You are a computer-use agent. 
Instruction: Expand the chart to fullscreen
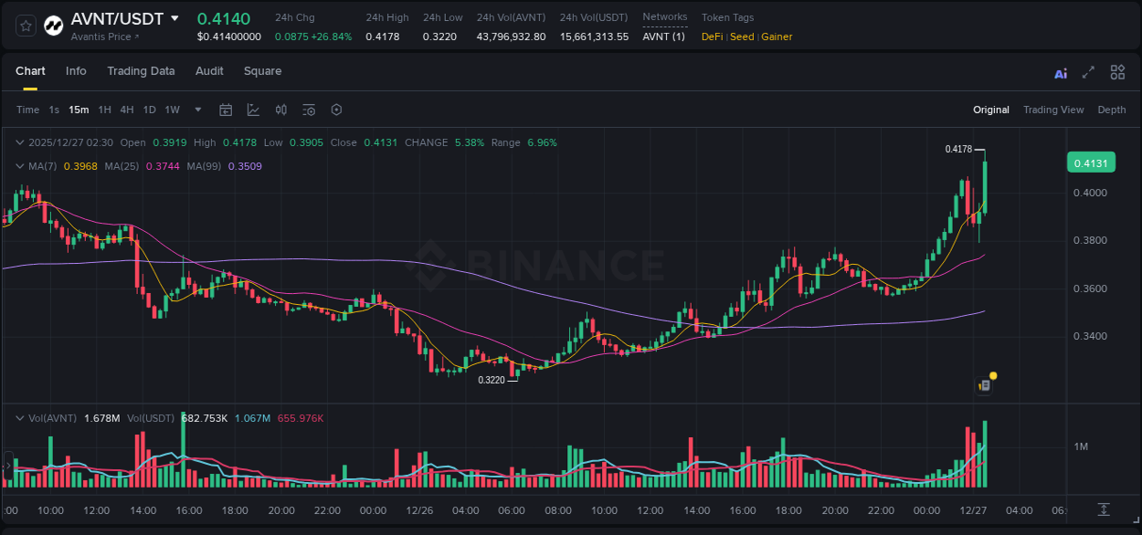pos(1087,71)
